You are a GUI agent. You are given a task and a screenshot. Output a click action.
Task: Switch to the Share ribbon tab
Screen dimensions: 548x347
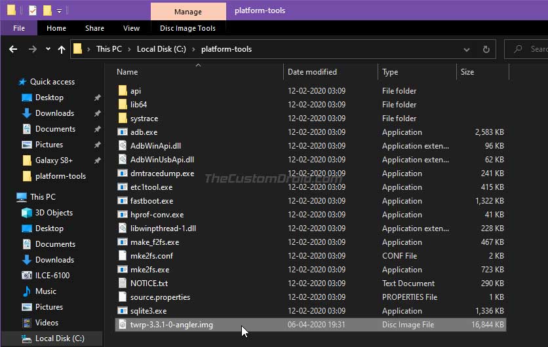click(x=94, y=28)
